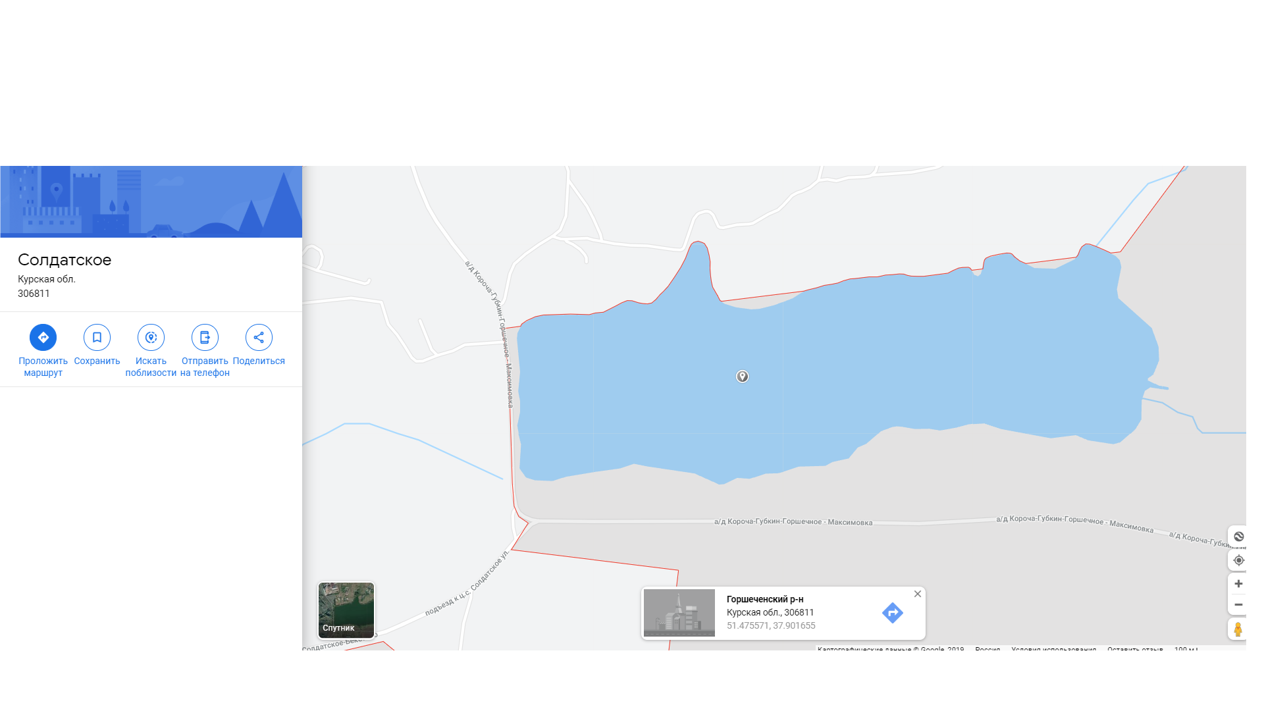Viewport: 1264px width, 711px height.
Task: Click the Горшеченский р-н title
Action: click(x=765, y=599)
